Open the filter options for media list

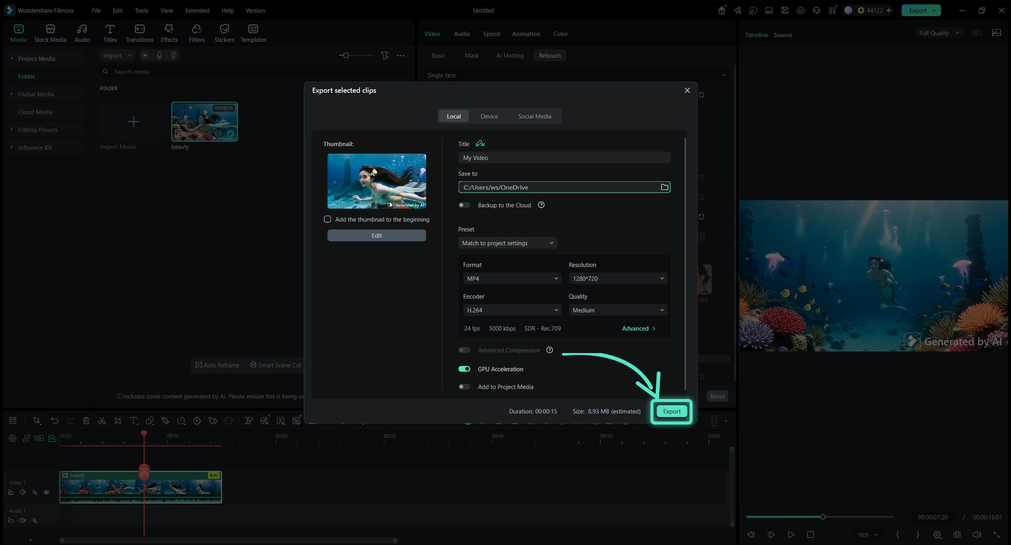pyautogui.click(x=385, y=55)
